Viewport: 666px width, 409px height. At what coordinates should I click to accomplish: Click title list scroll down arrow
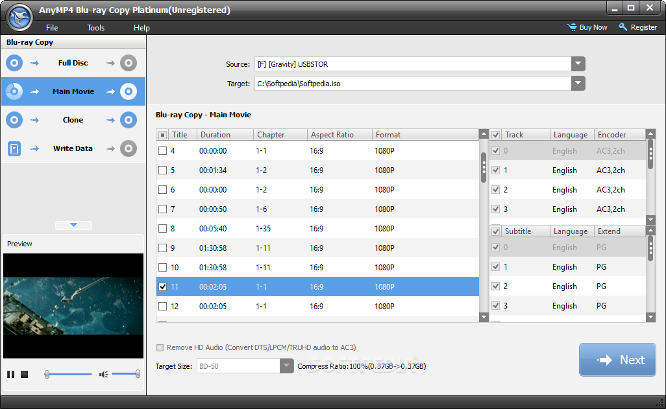[x=484, y=317]
